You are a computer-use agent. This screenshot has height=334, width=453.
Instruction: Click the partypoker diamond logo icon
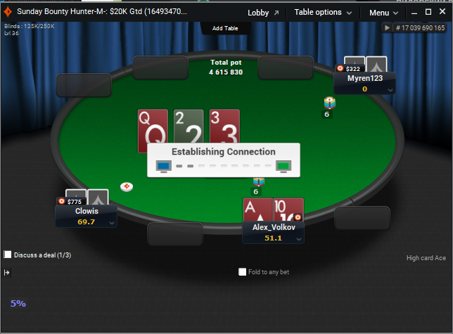(x=8, y=12)
